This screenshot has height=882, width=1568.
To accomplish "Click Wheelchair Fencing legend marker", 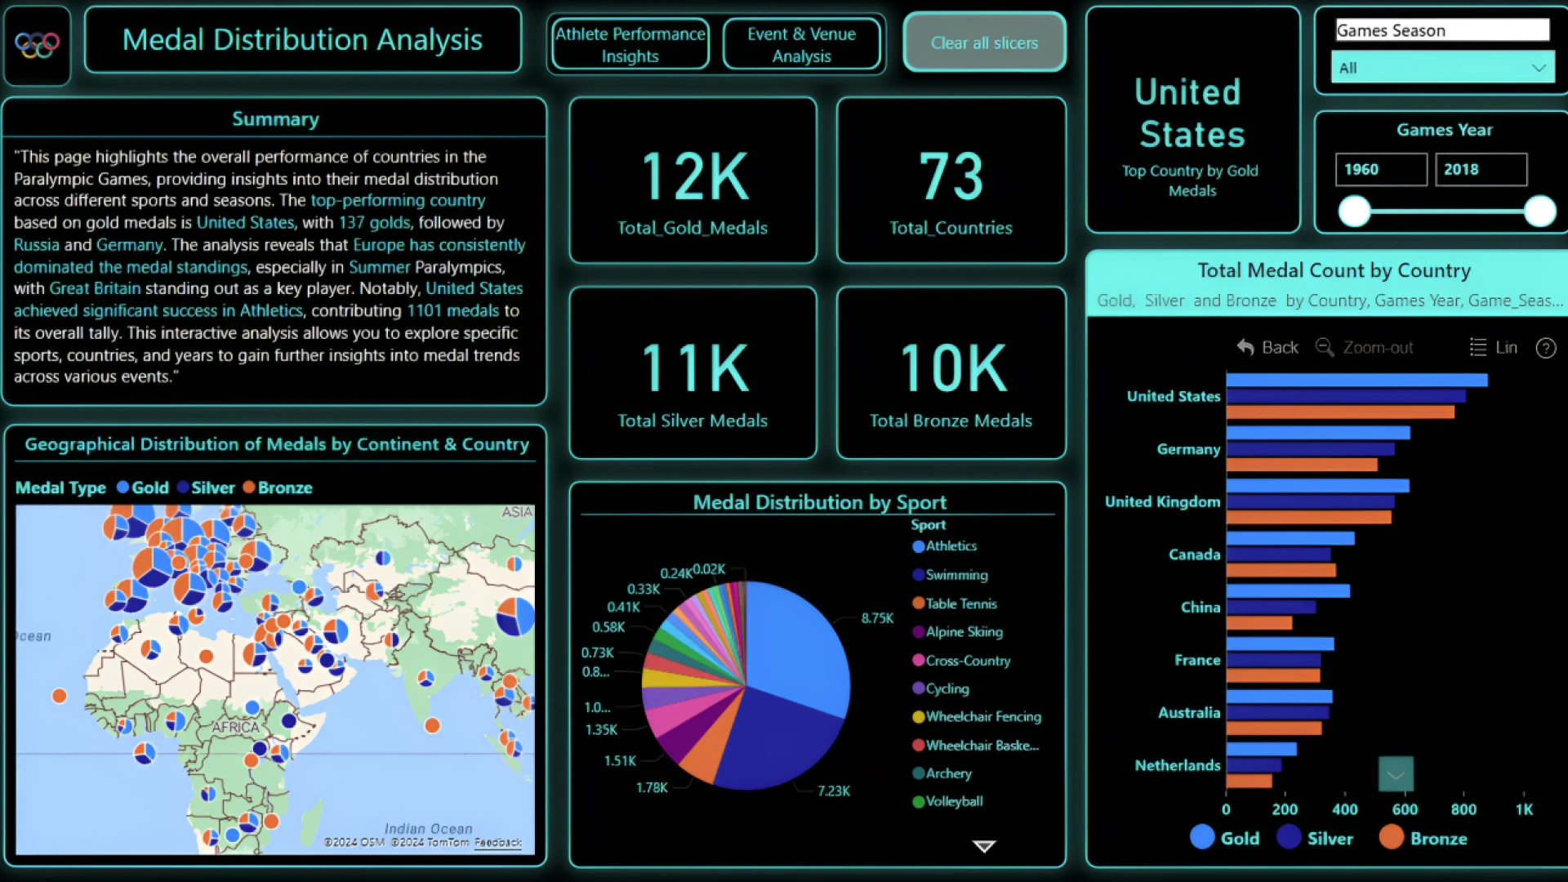I will [x=918, y=717].
